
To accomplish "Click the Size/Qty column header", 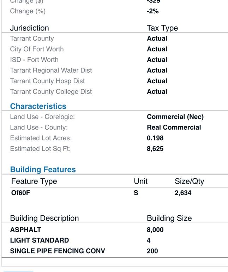I will pos(189,181).
